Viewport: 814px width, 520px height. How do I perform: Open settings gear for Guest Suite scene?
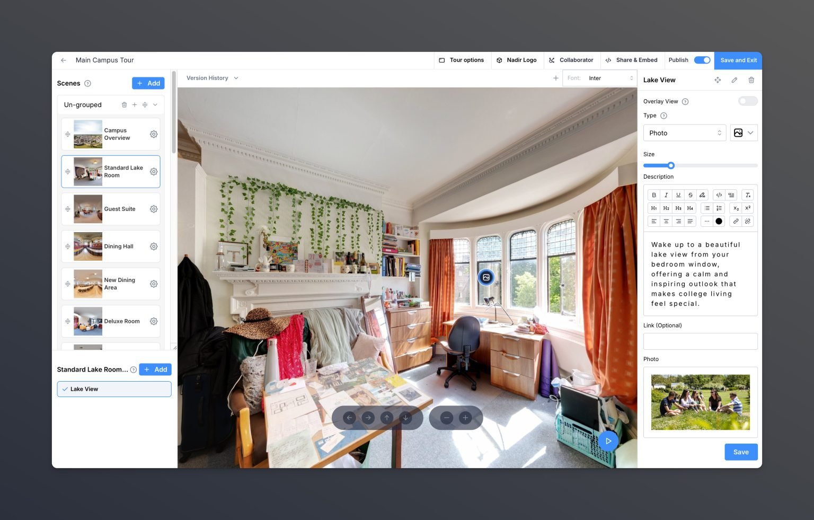click(154, 209)
